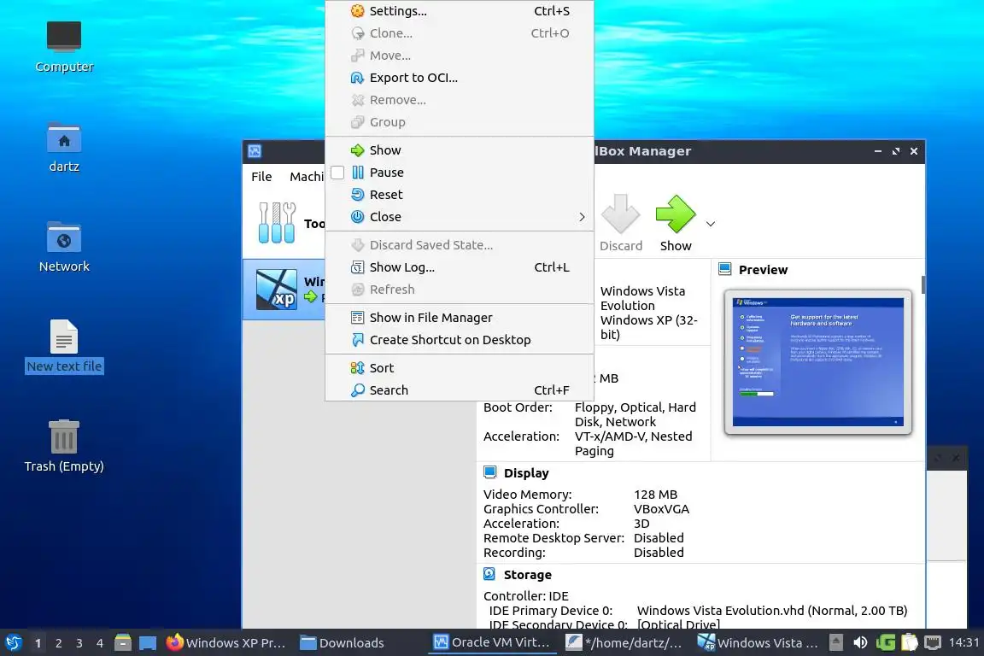The height and width of the screenshot is (656, 984).
Task: Click the volume speaker tray icon
Action: [860, 643]
